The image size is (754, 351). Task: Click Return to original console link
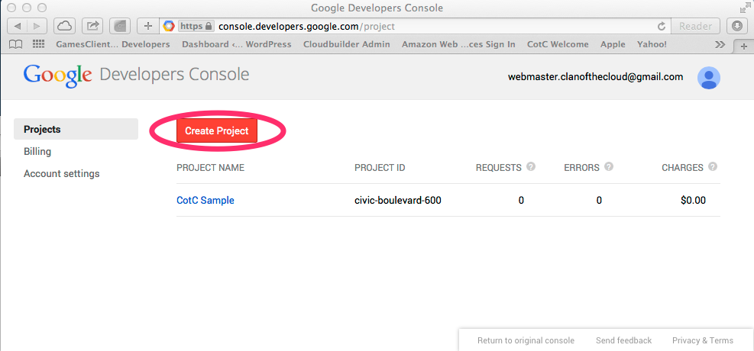[x=526, y=340]
